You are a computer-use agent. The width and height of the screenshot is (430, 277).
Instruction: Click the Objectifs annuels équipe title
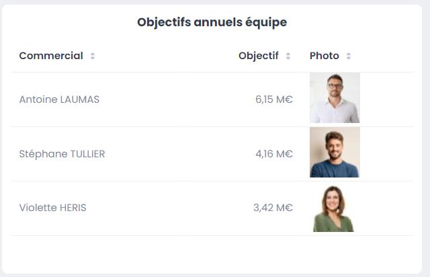(212, 22)
